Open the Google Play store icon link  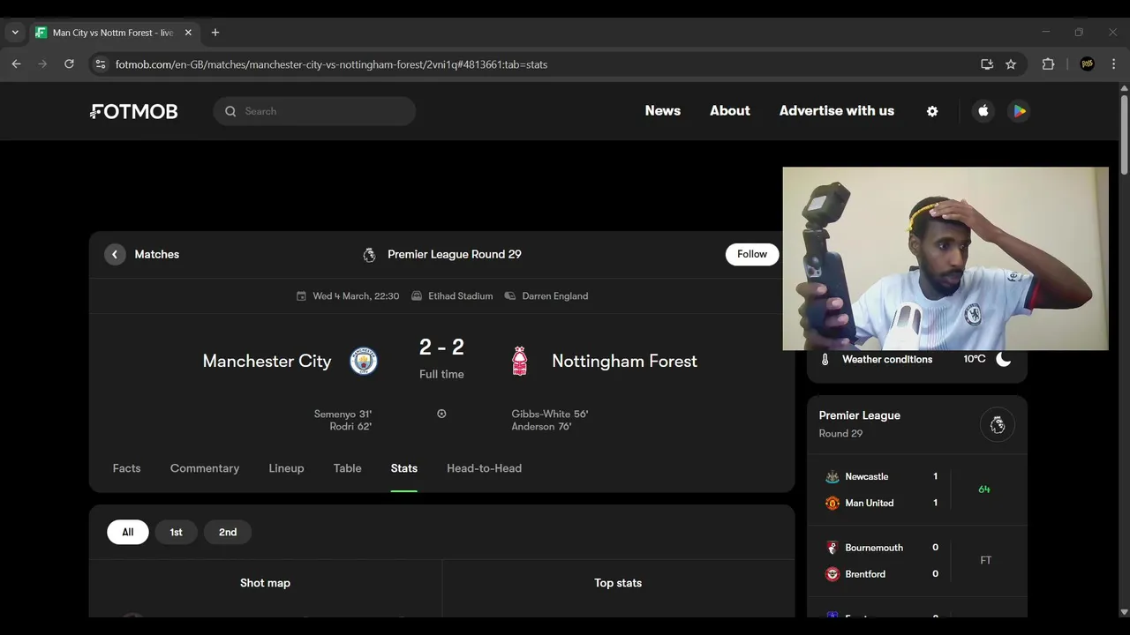[x=1019, y=111]
